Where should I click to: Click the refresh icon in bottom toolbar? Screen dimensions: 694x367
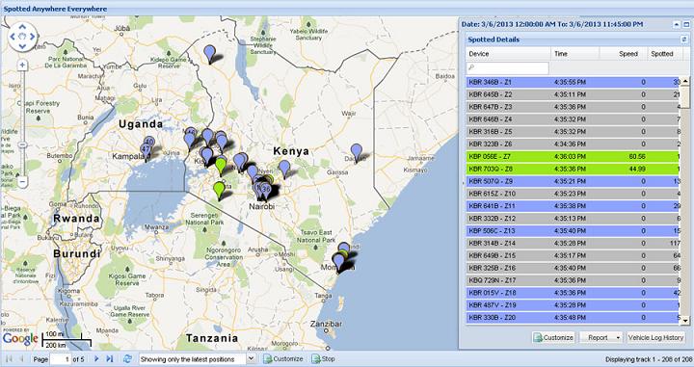(x=127, y=359)
